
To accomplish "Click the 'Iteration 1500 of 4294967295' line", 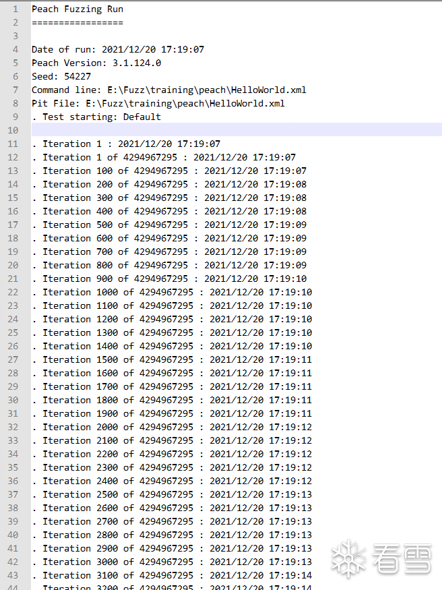I will coord(172,359).
